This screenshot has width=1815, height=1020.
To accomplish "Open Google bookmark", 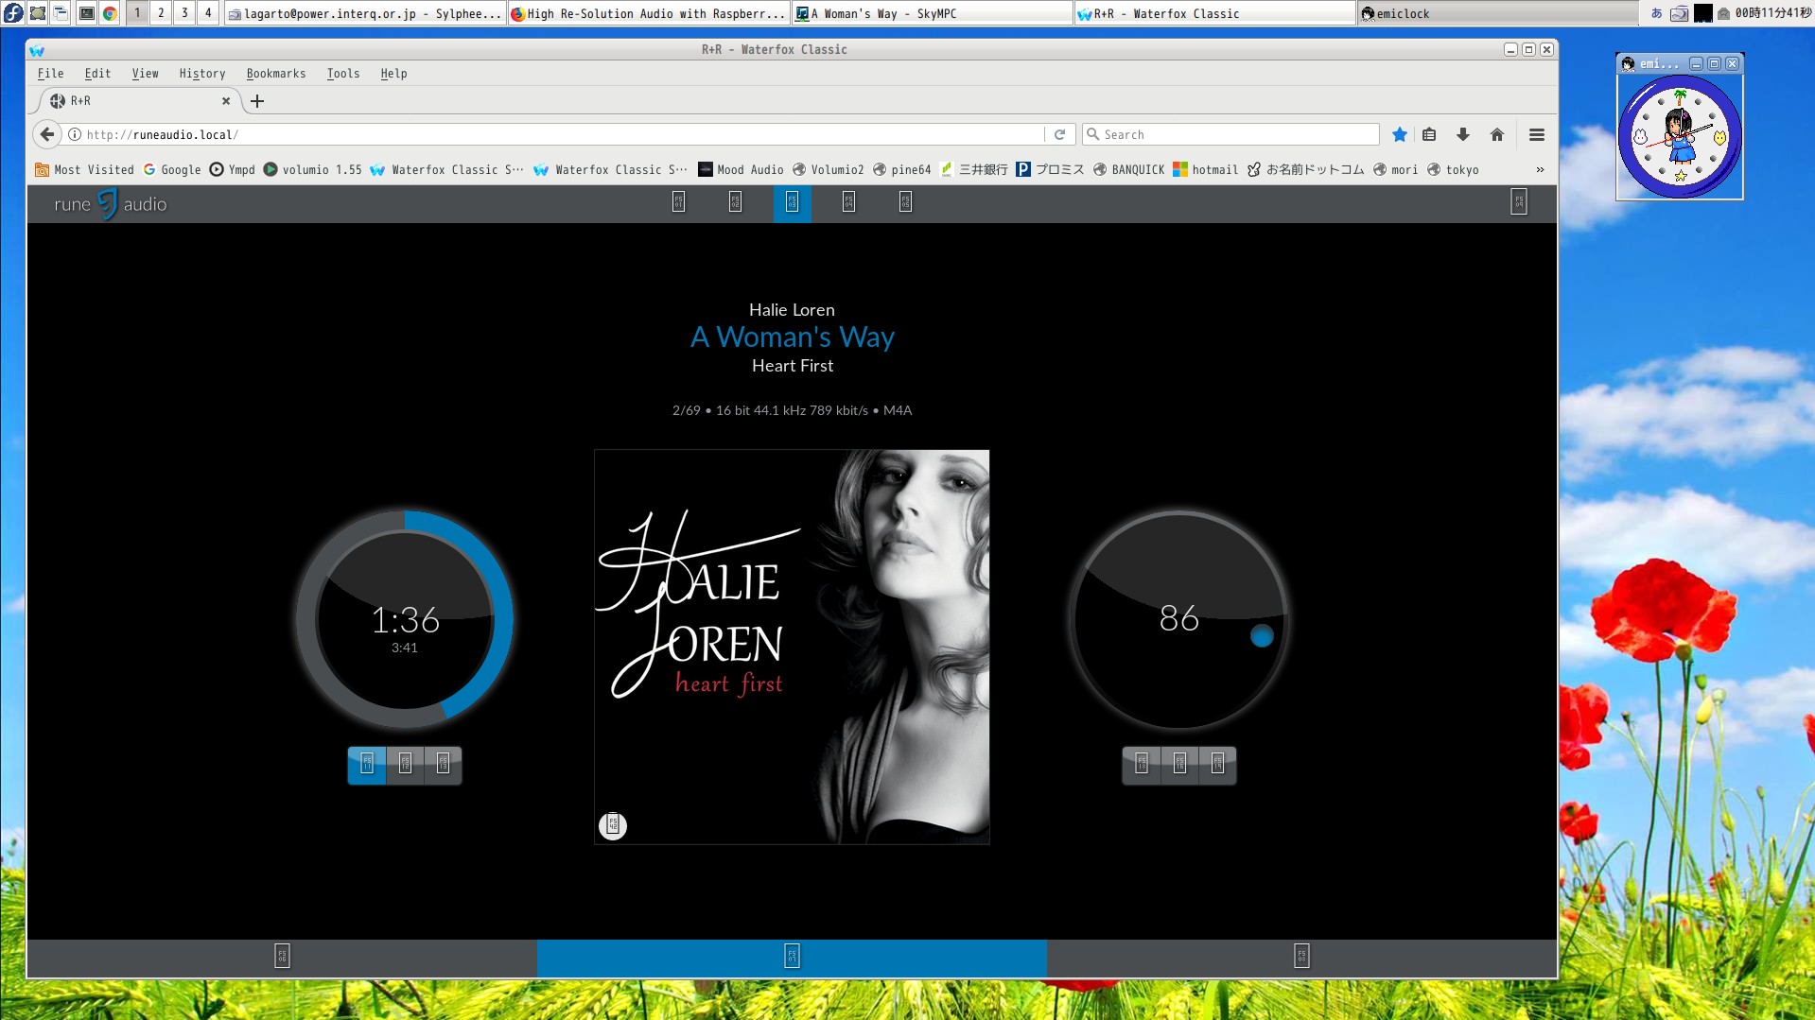I will click(x=172, y=170).
